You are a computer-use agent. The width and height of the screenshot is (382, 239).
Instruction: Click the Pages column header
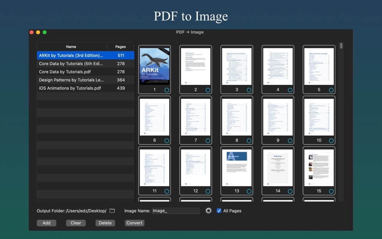coord(120,47)
